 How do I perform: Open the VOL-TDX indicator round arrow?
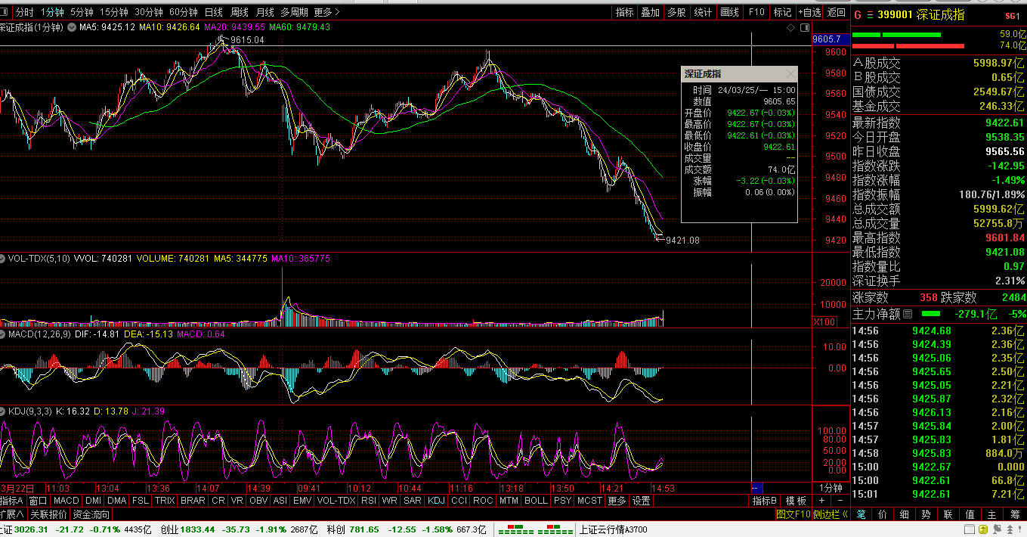point(4,259)
